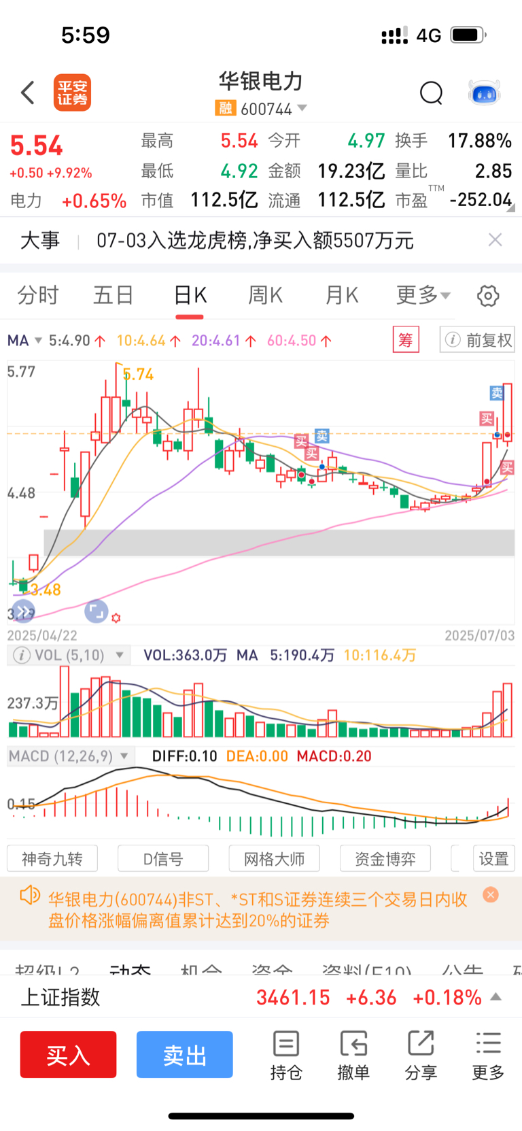522x1131 pixels.
Task: Tap the top 卖 signal marker at right
Action: coord(497,392)
